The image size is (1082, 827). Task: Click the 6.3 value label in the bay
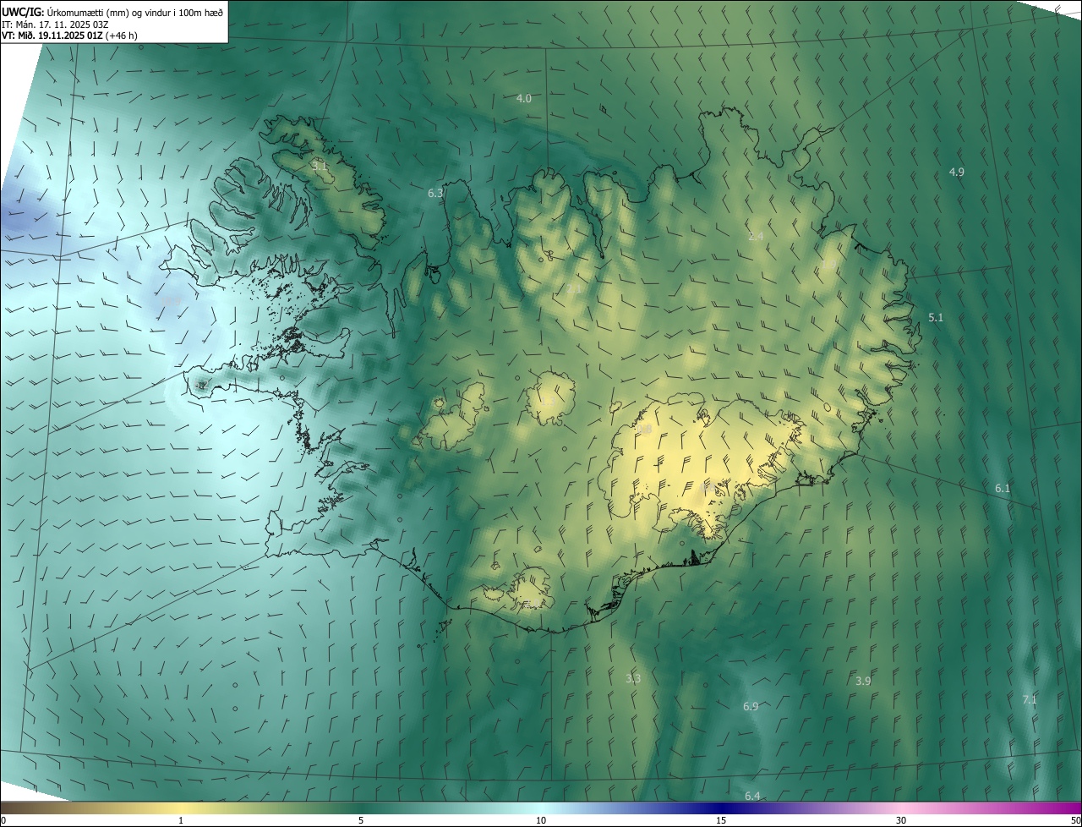click(435, 193)
